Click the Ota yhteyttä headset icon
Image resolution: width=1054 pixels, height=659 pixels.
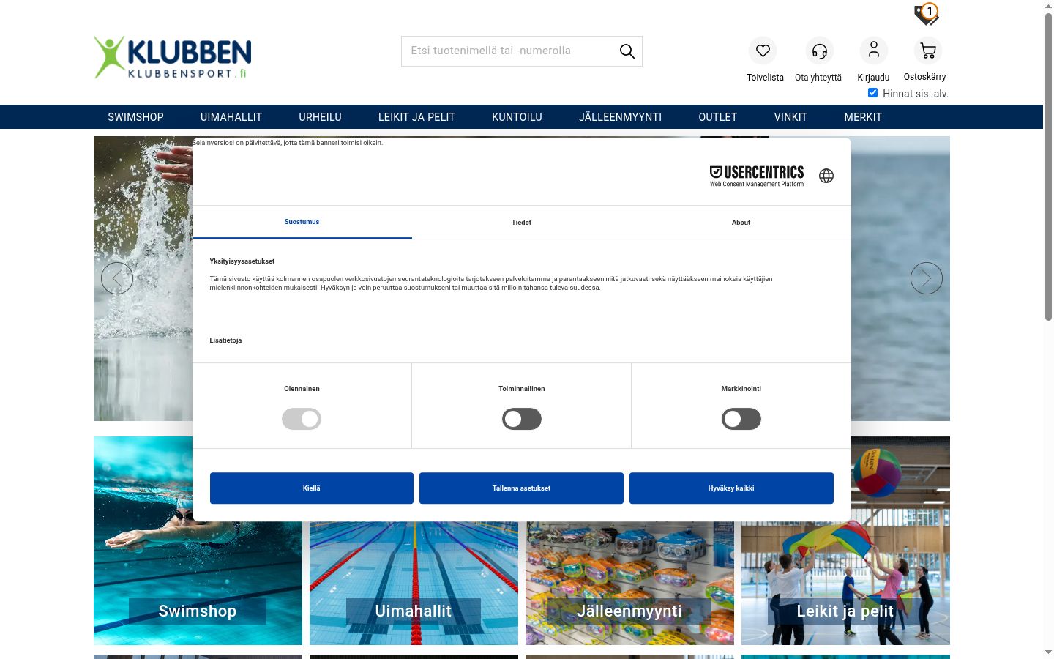(820, 51)
